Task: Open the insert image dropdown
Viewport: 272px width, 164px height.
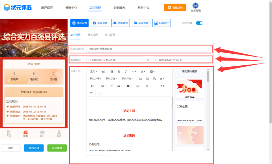Action: coord(120,86)
